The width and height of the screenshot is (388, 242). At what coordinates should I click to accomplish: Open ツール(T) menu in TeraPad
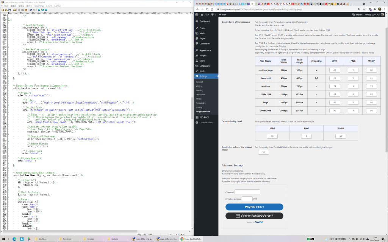pyautogui.click(x=49, y=6)
